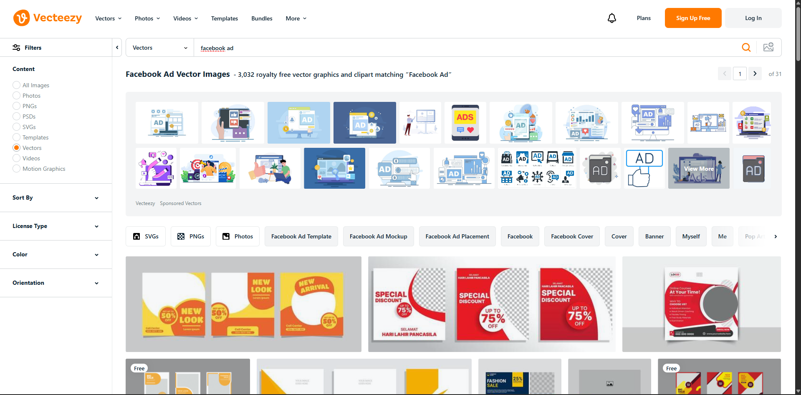
Task: Open the Sponsored Vectors link
Action: point(180,203)
